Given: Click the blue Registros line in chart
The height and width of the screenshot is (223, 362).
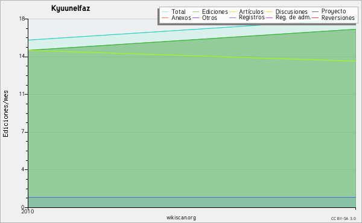Looking at the screenshot, I should pos(192,198).
